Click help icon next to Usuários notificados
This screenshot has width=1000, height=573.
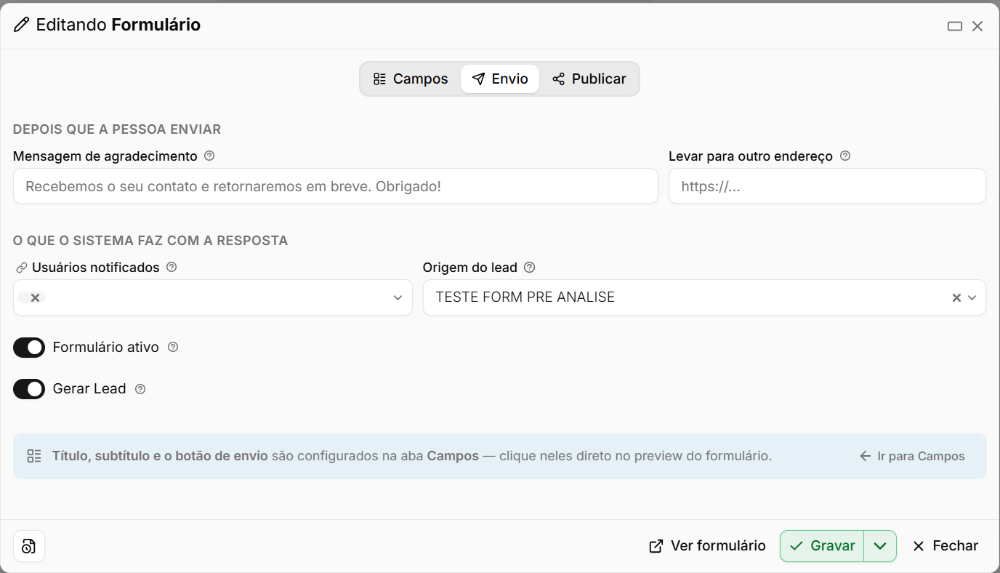coord(172,267)
